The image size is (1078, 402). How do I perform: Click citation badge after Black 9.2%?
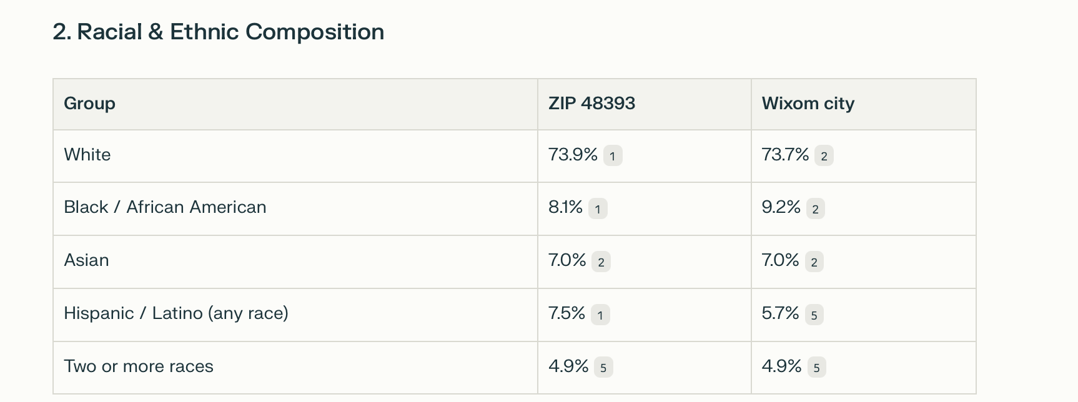[815, 209]
